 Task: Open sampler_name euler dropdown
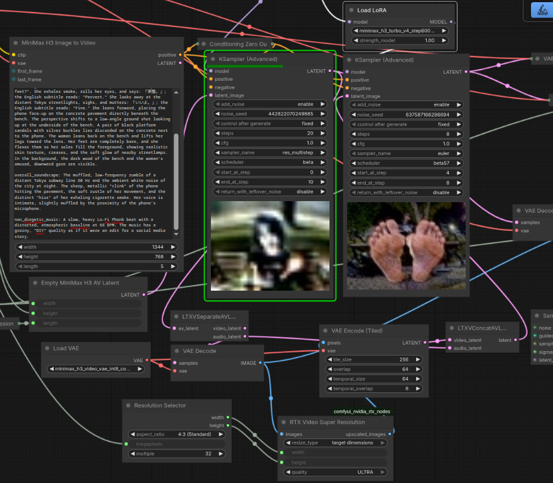406,153
